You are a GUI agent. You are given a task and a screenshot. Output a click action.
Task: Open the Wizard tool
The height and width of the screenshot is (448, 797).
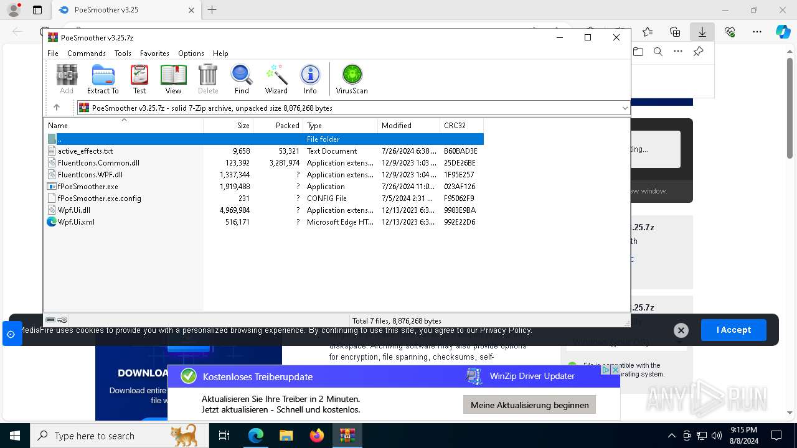pos(276,79)
